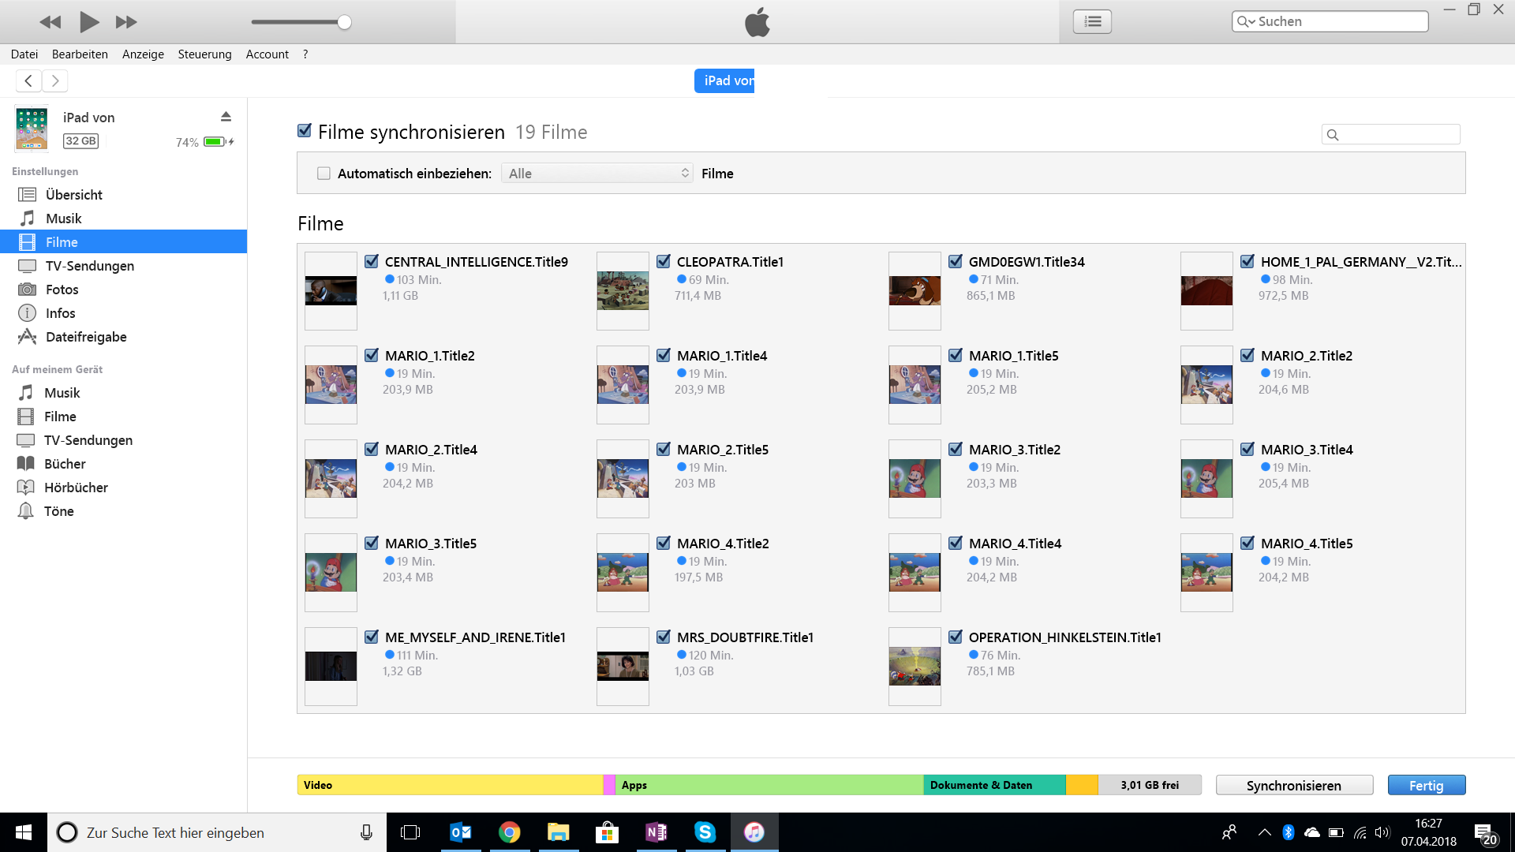The image size is (1515, 852).
Task: Open Skype from the taskbar
Action: pyautogui.click(x=705, y=832)
